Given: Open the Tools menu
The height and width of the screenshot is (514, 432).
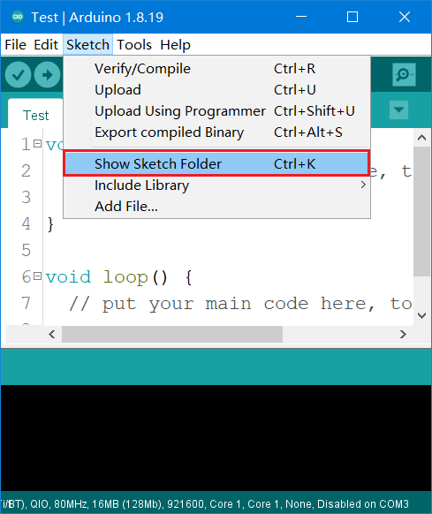Looking at the screenshot, I should [134, 44].
